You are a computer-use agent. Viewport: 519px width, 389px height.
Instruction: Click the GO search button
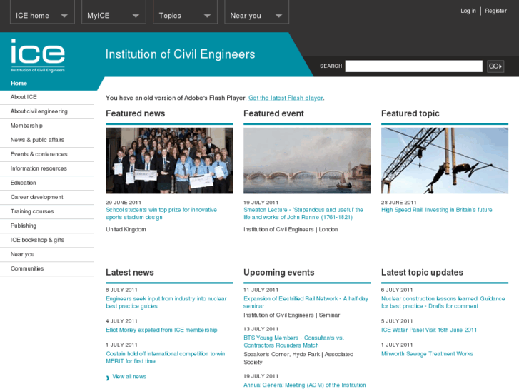tap(495, 66)
